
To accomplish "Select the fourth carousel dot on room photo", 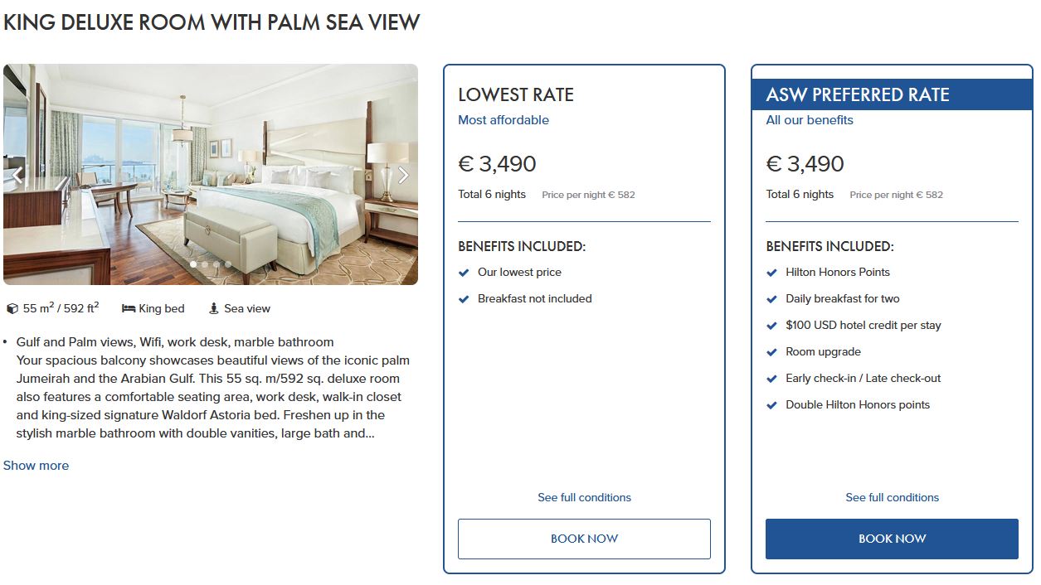I will 228,264.
